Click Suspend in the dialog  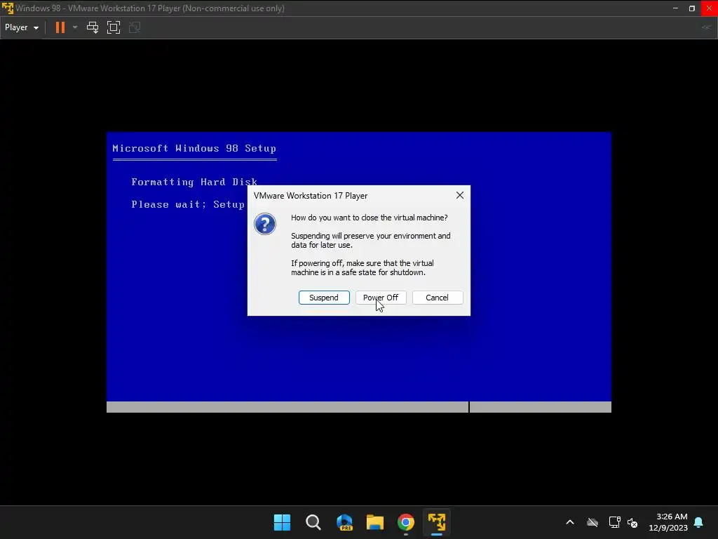(324, 298)
